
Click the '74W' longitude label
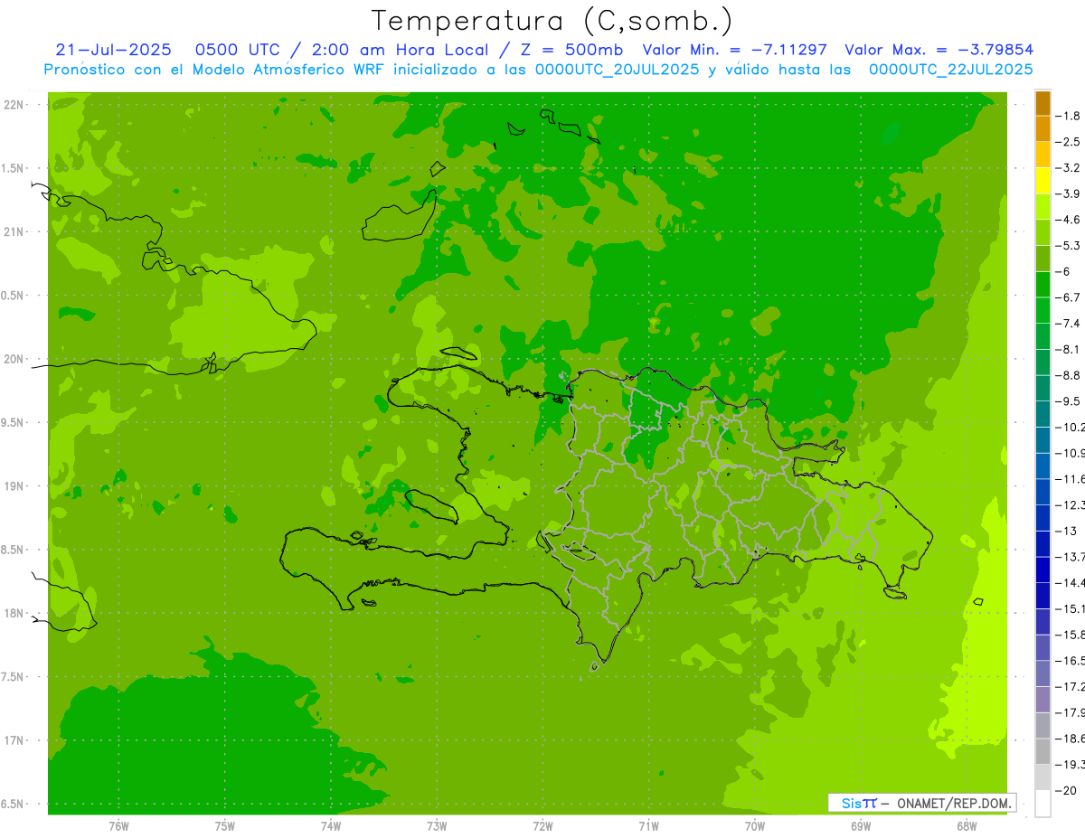coord(331,826)
